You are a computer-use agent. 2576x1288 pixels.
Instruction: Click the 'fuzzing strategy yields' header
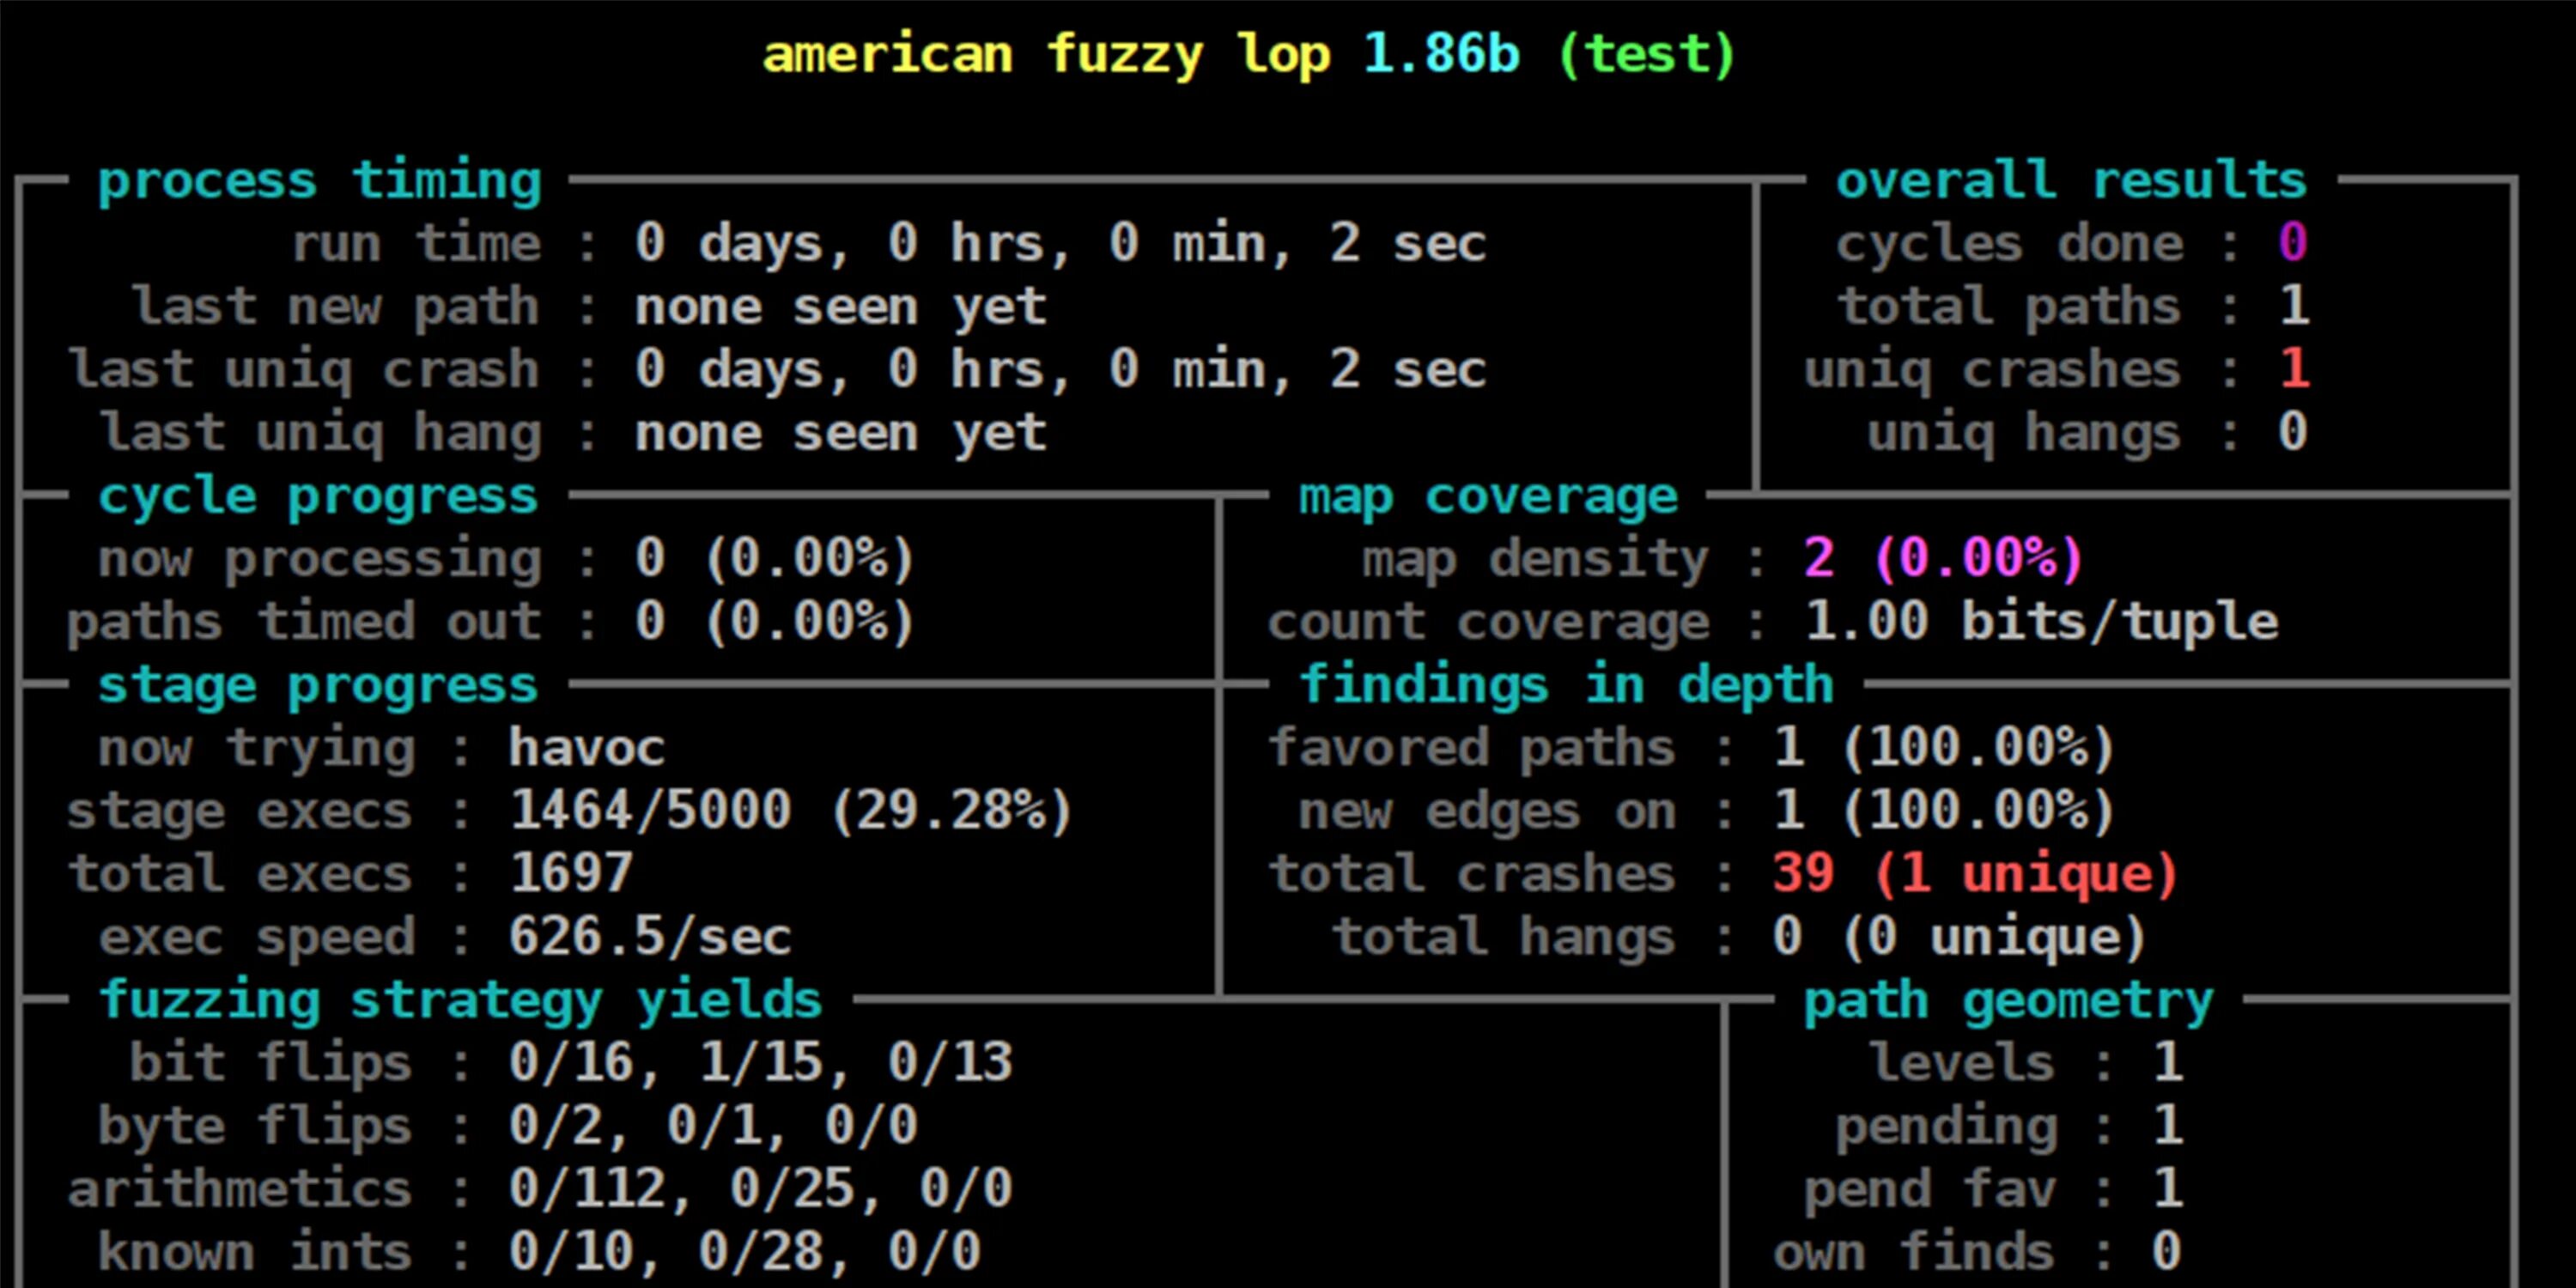[x=460, y=1000]
